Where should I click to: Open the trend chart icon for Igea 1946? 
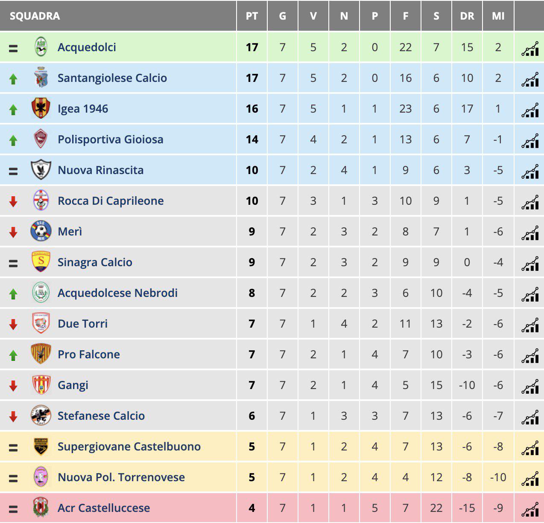(530, 110)
